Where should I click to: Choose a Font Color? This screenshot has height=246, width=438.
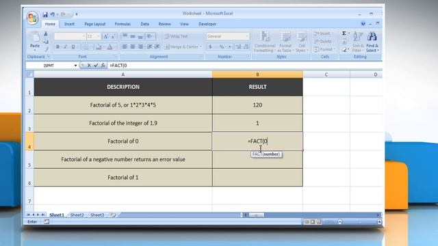click(x=110, y=47)
